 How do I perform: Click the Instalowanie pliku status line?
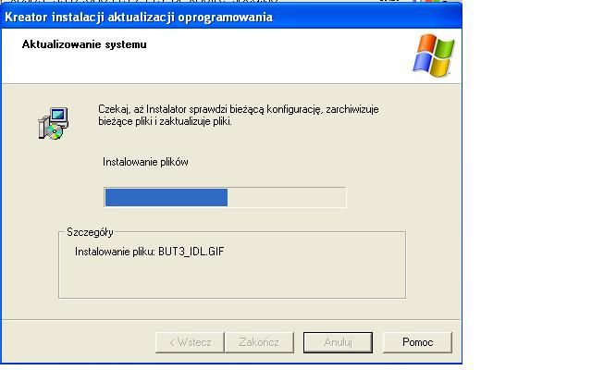click(150, 252)
